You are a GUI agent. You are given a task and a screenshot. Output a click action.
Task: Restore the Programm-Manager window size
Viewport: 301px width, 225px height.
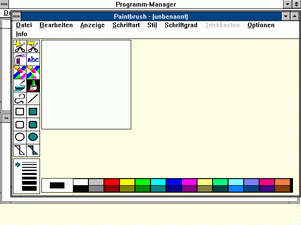pos(297,4)
